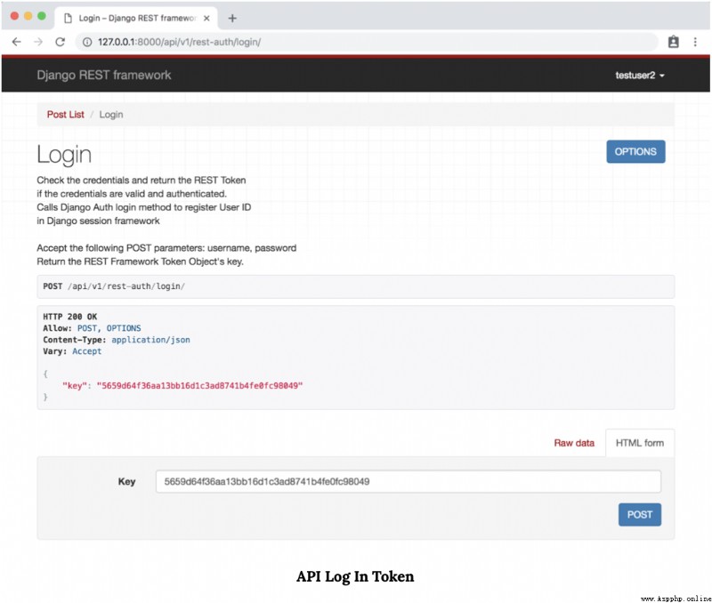The width and height of the screenshot is (712, 603).
Task: Click the Vary: Accept header line
Action: pyautogui.click(x=72, y=351)
